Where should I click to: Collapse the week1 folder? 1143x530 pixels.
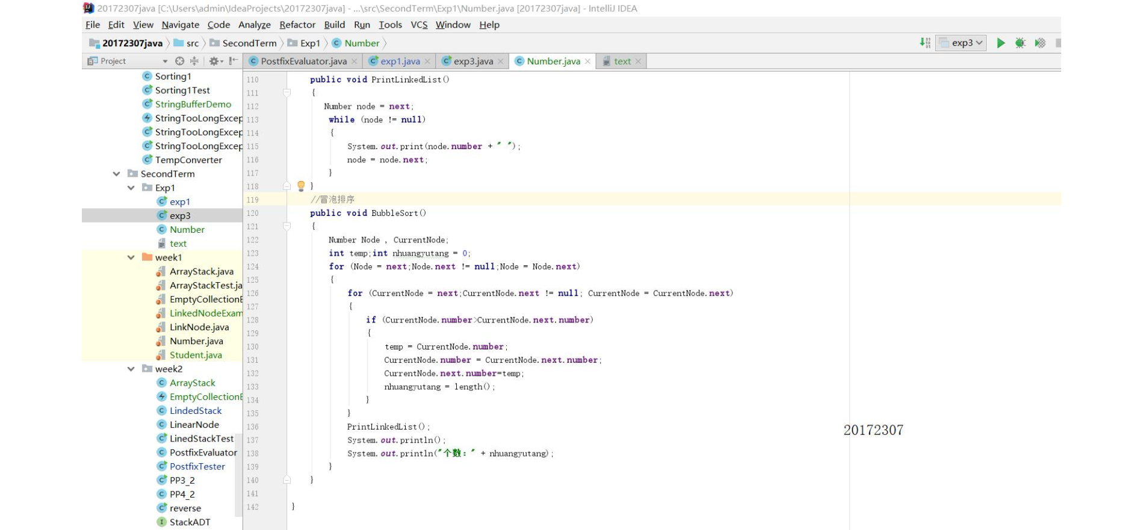[x=131, y=257]
